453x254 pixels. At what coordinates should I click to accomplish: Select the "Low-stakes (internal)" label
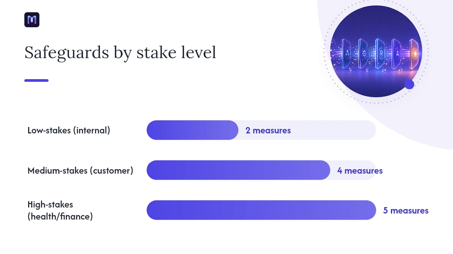[69, 130]
